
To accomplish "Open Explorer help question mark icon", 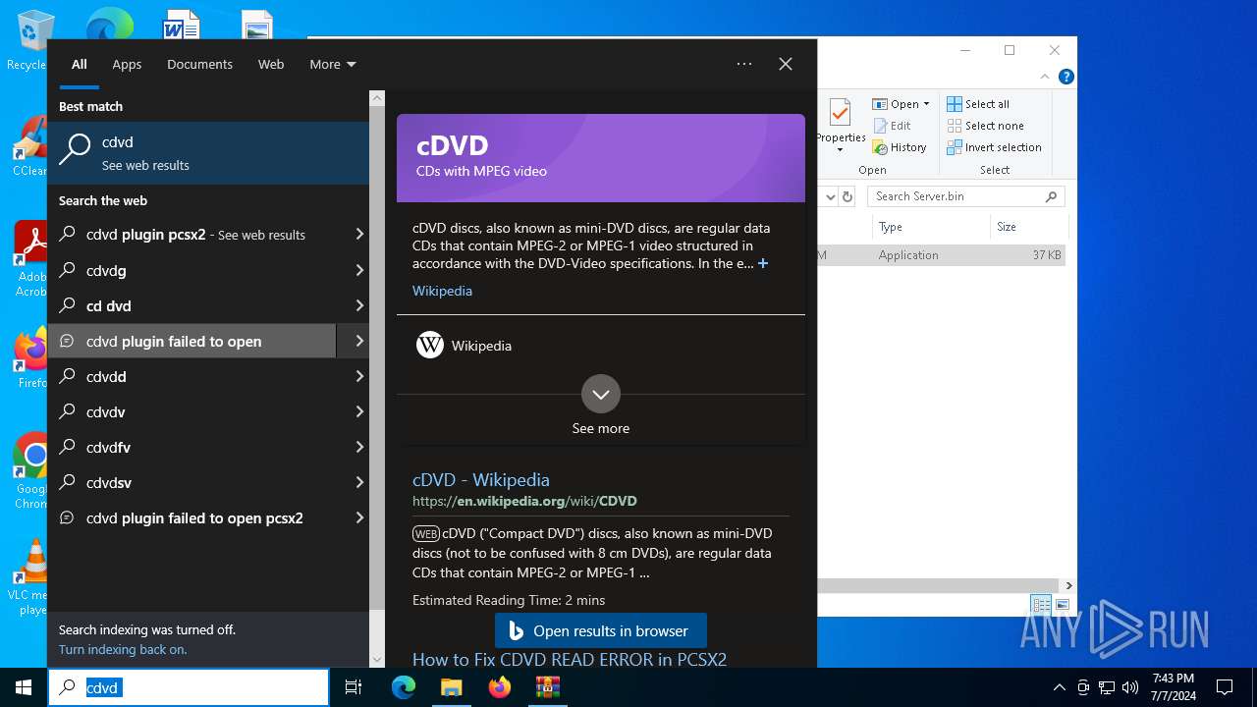I will pyautogui.click(x=1066, y=77).
